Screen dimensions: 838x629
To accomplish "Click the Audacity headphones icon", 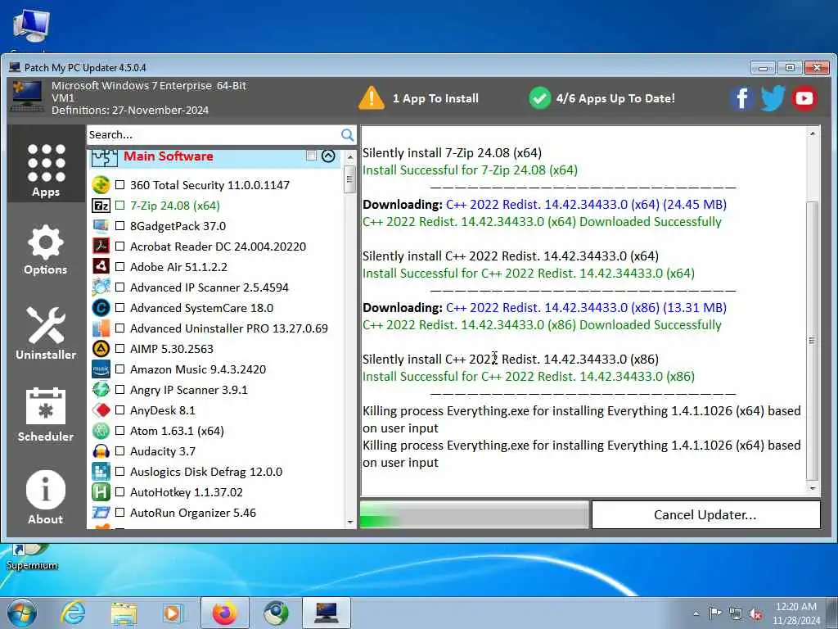I will click(x=101, y=451).
